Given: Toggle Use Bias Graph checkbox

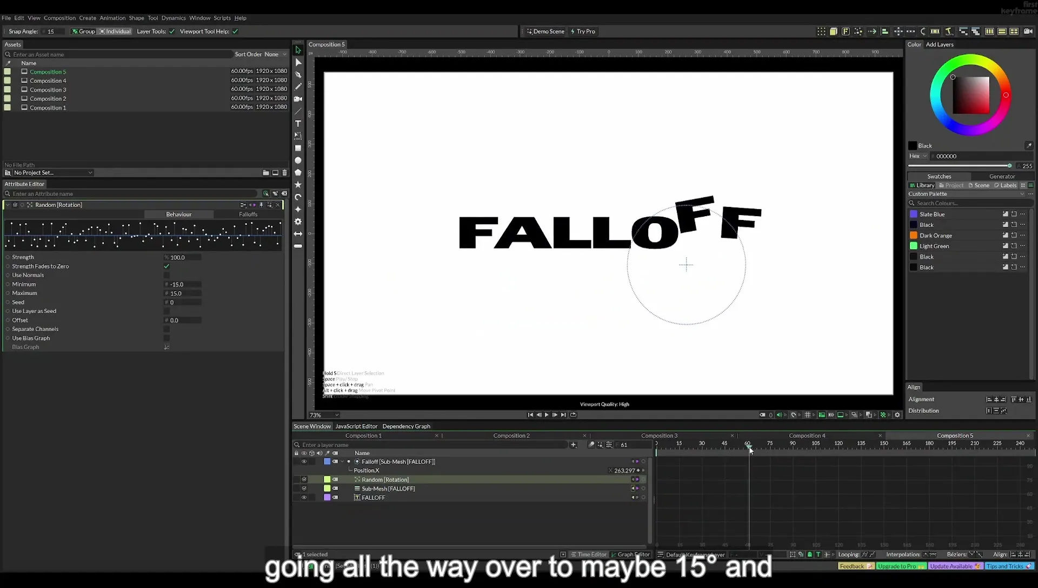Looking at the screenshot, I should pyautogui.click(x=167, y=338).
